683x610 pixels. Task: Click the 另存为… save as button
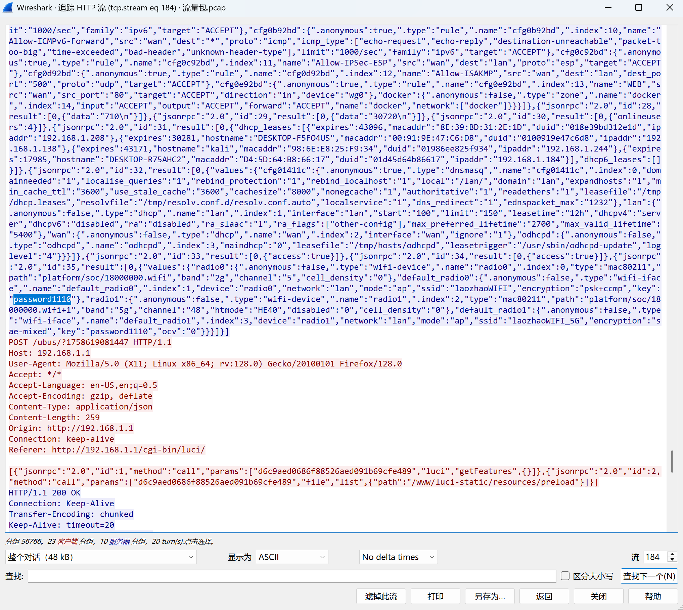click(490, 596)
